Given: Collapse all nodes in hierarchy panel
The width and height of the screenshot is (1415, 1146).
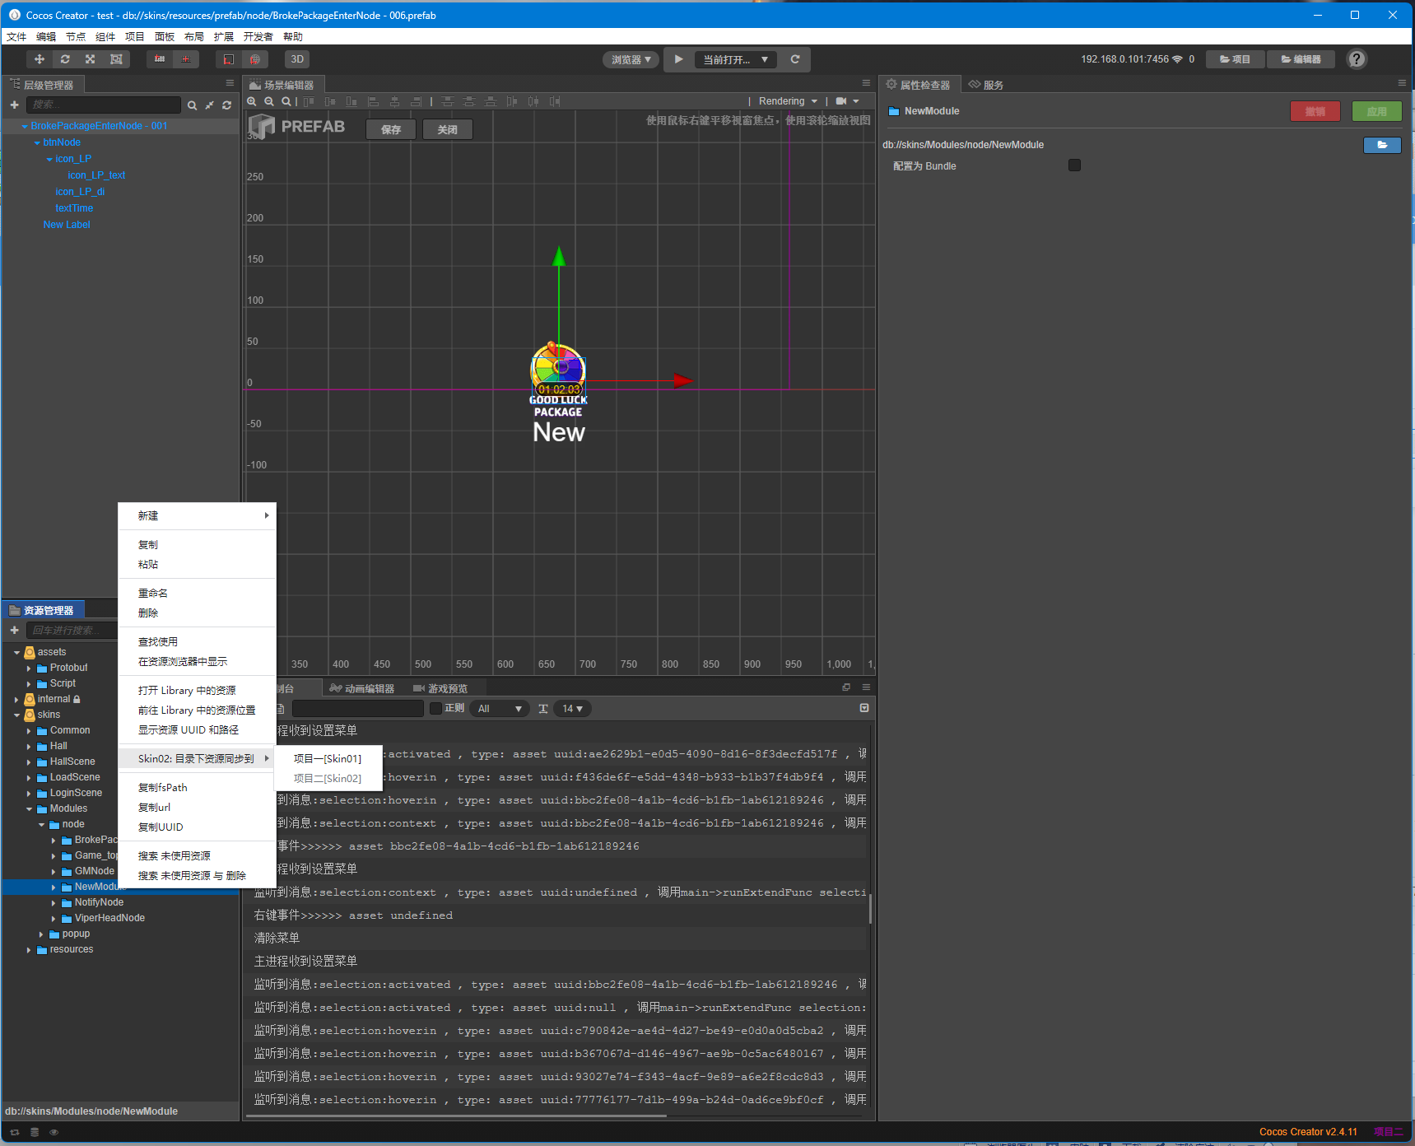Looking at the screenshot, I should 210,105.
